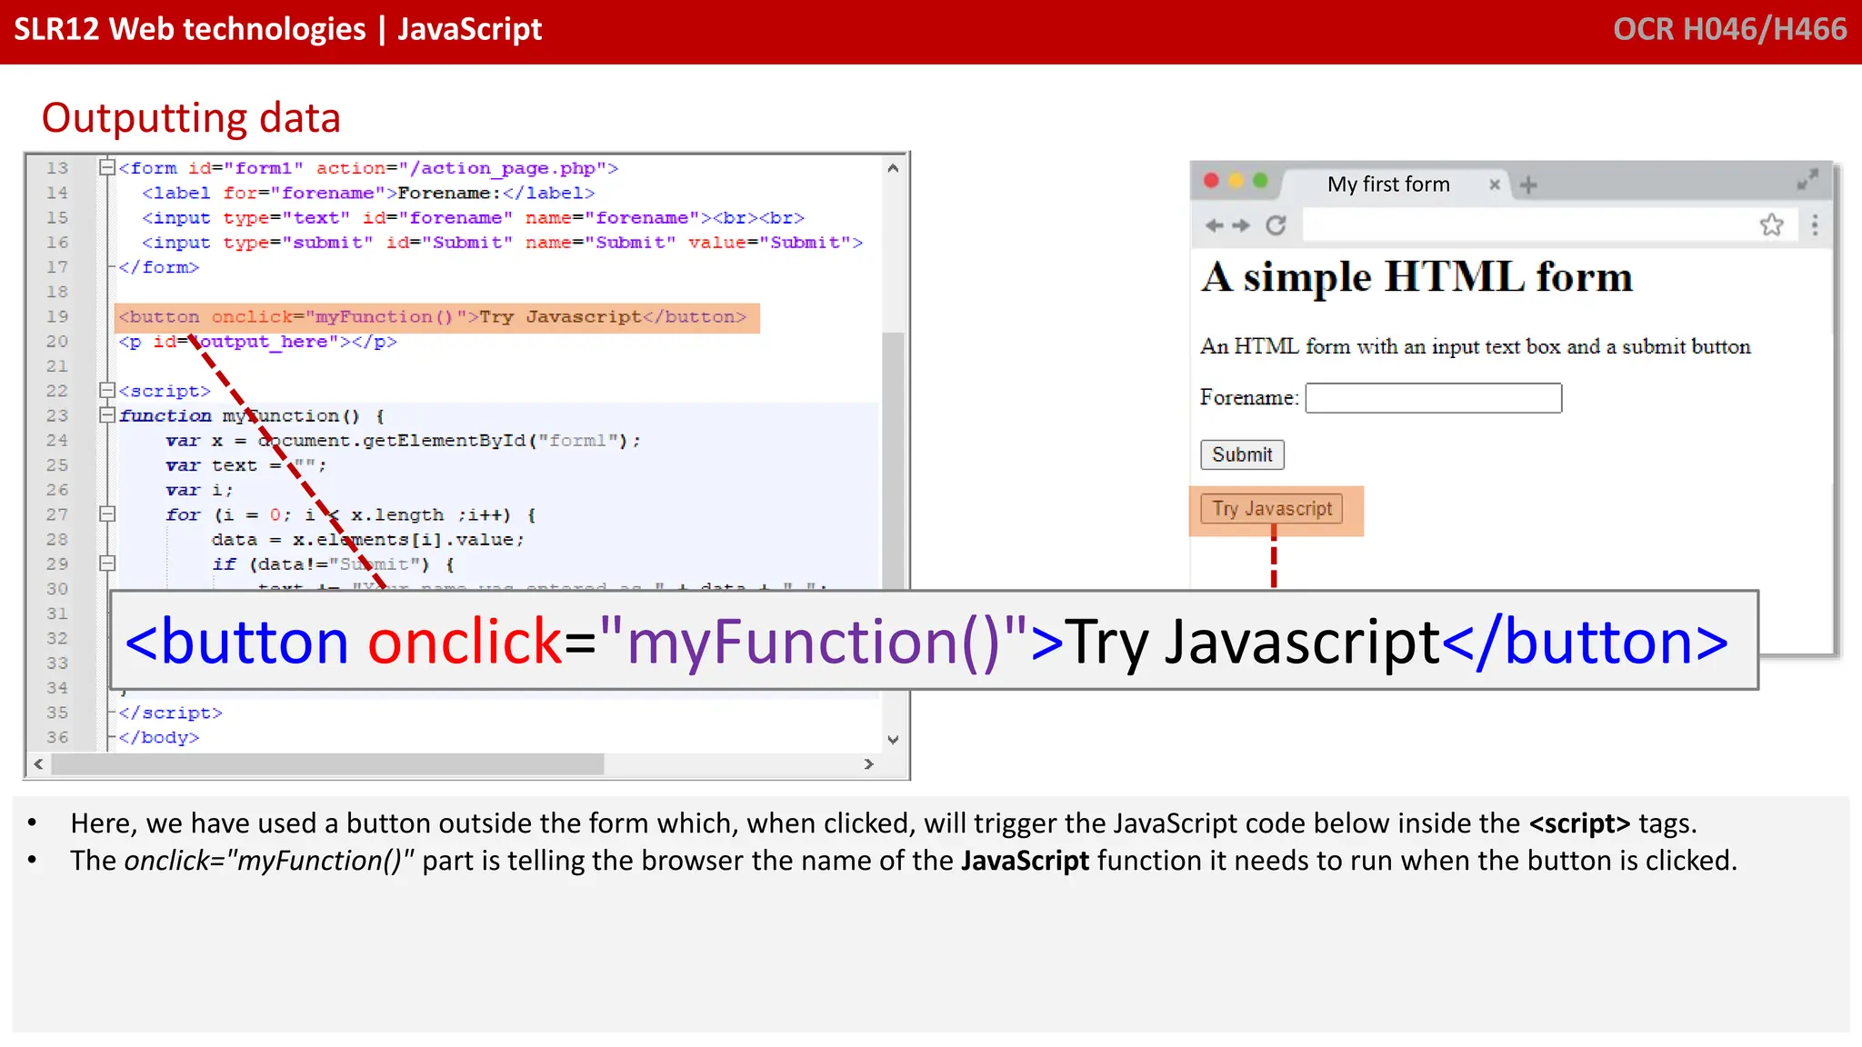The width and height of the screenshot is (1862, 1047).
Task: Bookmark the page with the star icon
Action: tap(1771, 224)
